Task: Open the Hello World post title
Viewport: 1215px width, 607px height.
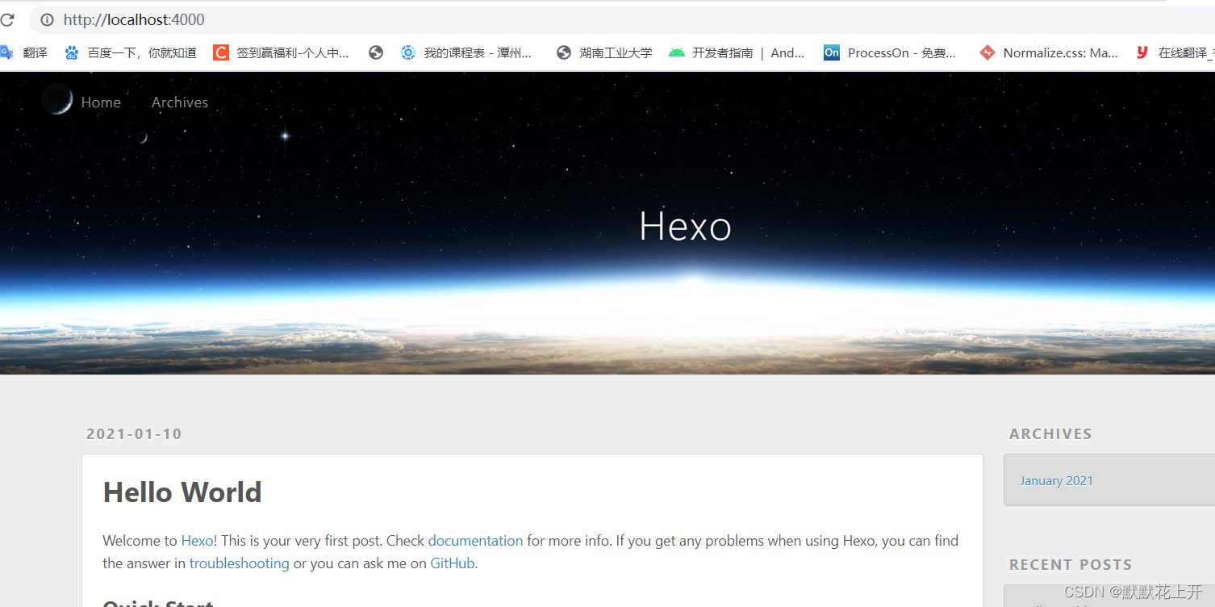Action: (182, 492)
